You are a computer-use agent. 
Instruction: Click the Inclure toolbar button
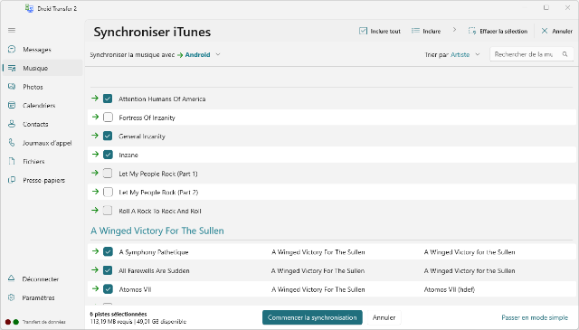coord(426,31)
